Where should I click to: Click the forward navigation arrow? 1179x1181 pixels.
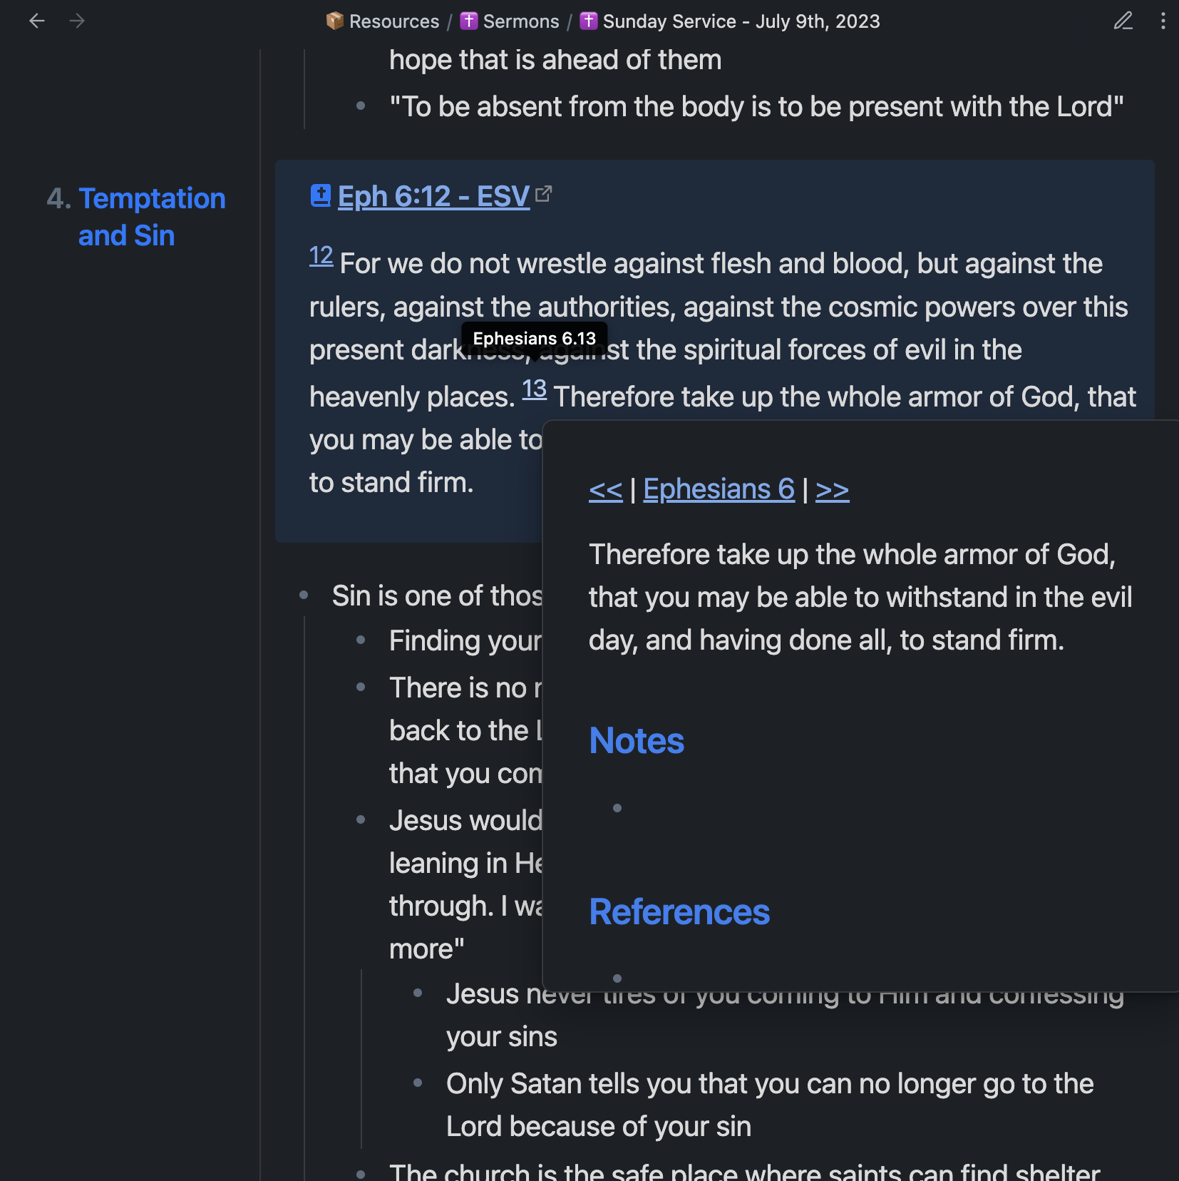76,21
